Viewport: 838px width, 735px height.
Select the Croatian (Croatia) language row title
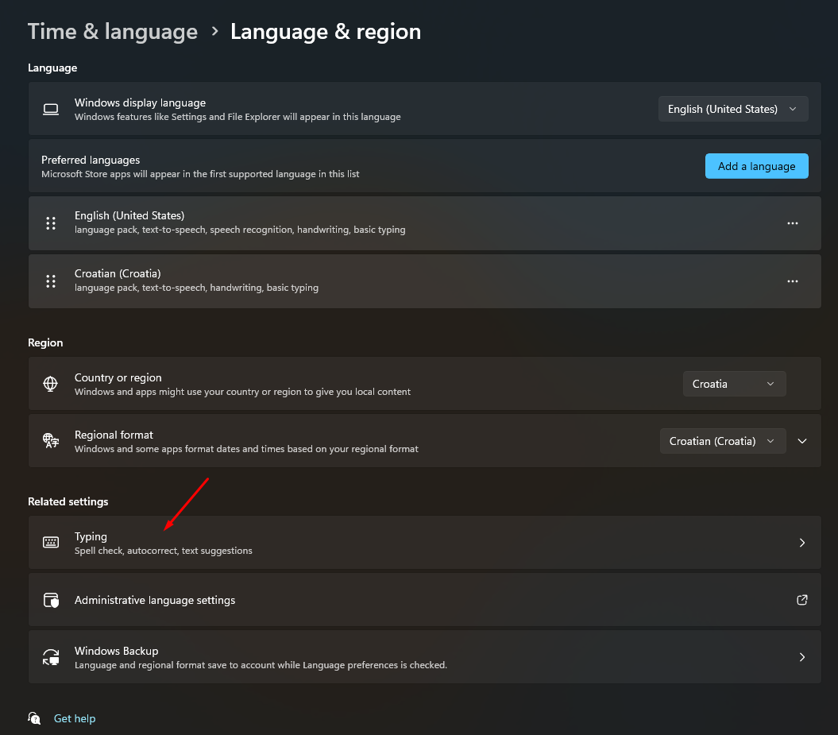(118, 273)
